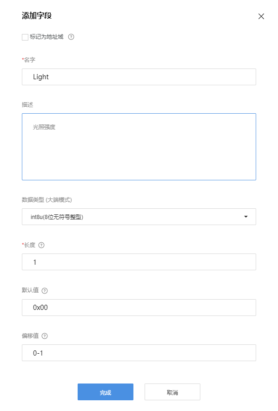Click the 完成 button
The image size is (278, 411).
coord(106,392)
